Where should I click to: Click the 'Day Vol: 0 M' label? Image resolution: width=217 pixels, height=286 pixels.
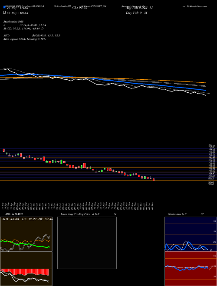point(136,13)
